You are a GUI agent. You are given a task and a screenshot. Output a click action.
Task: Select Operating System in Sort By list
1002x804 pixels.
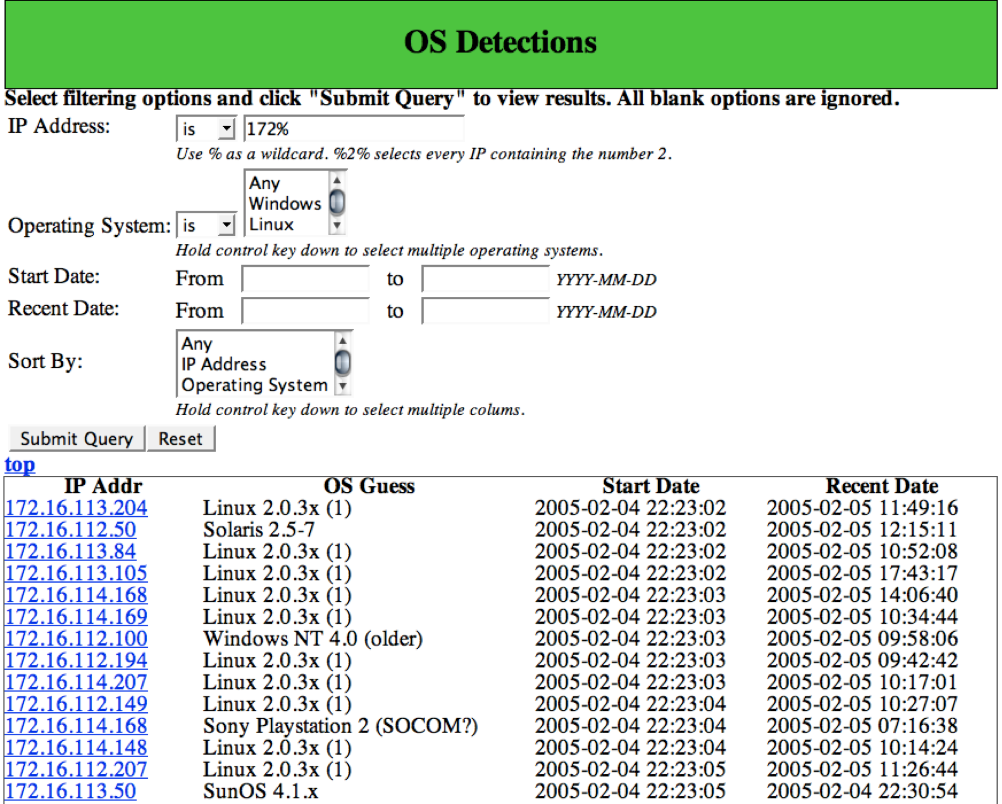coord(254,385)
